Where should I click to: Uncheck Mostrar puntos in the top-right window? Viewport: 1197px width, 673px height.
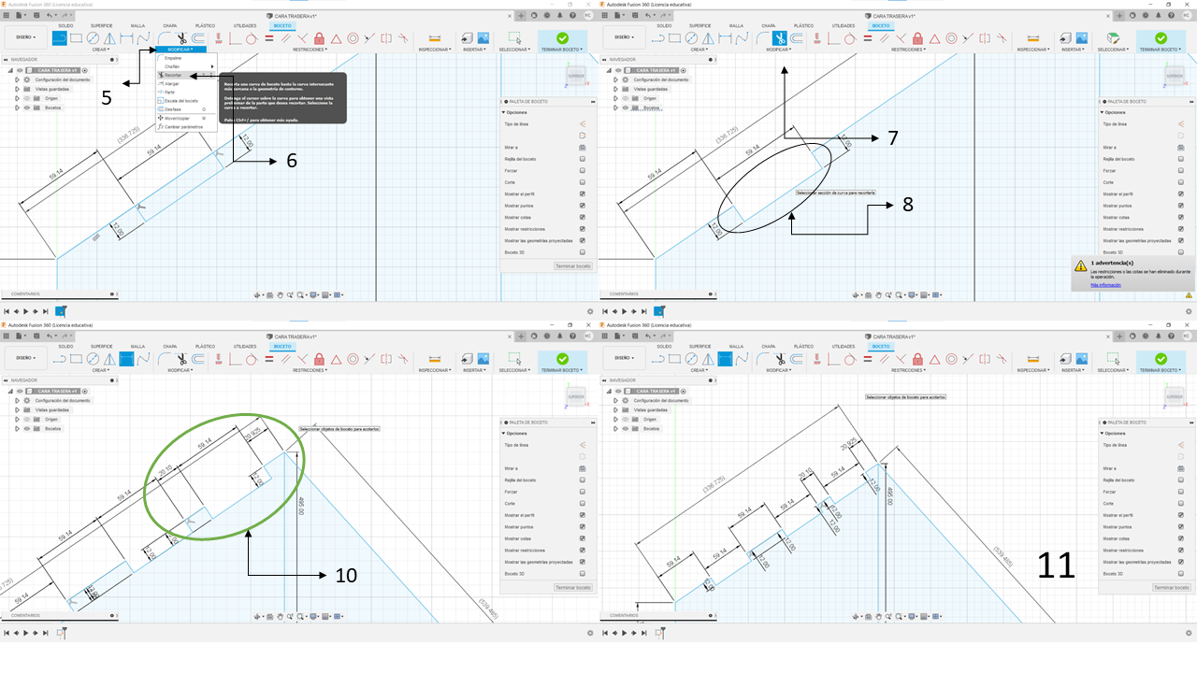pos(1180,206)
